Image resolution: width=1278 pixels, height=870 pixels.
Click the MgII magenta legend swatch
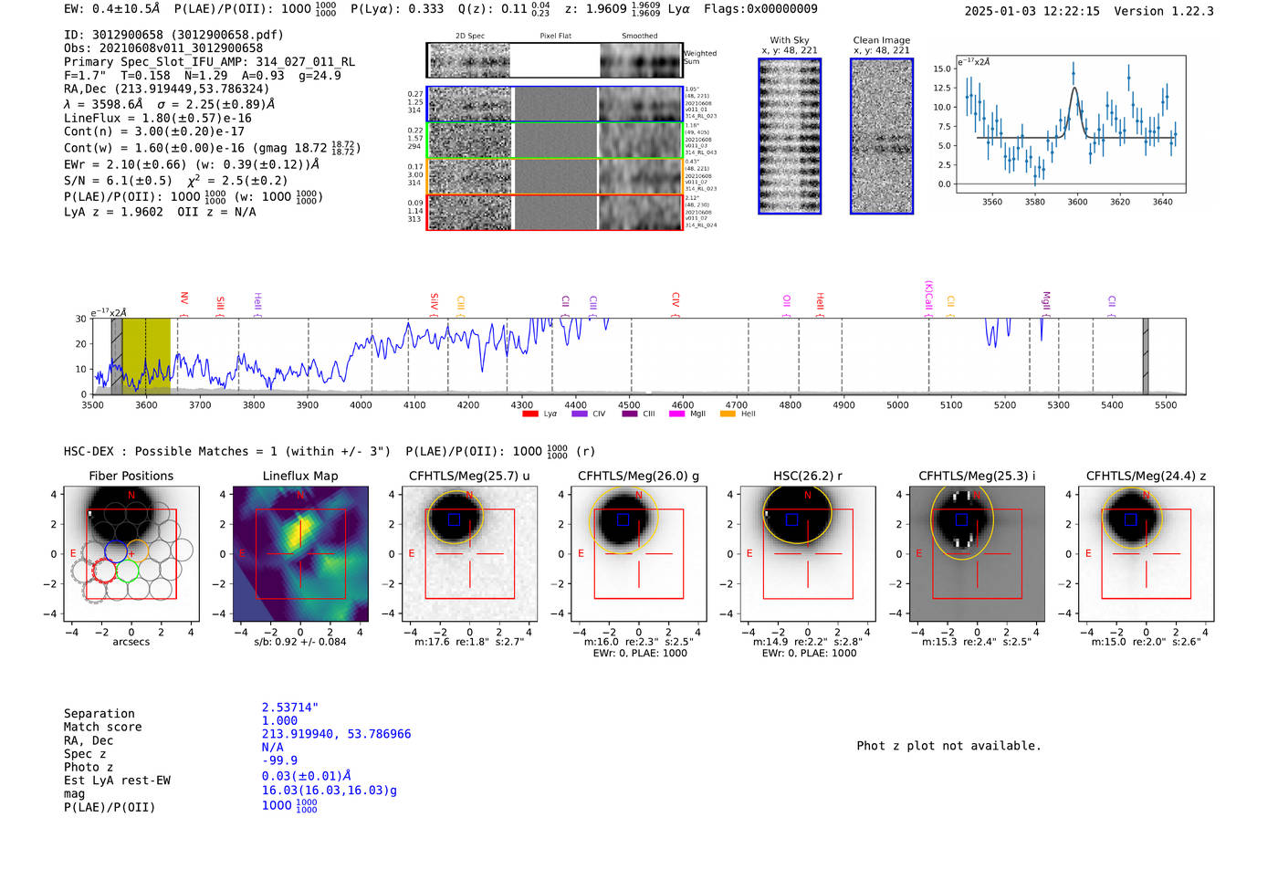coord(676,414)
